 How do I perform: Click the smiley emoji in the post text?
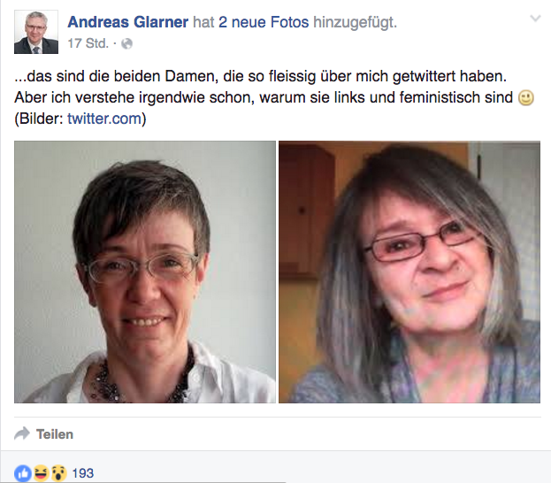click(526, 98)
